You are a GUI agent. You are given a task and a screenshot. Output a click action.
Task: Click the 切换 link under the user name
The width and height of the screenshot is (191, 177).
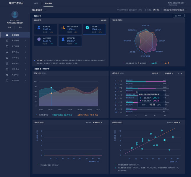10,27
